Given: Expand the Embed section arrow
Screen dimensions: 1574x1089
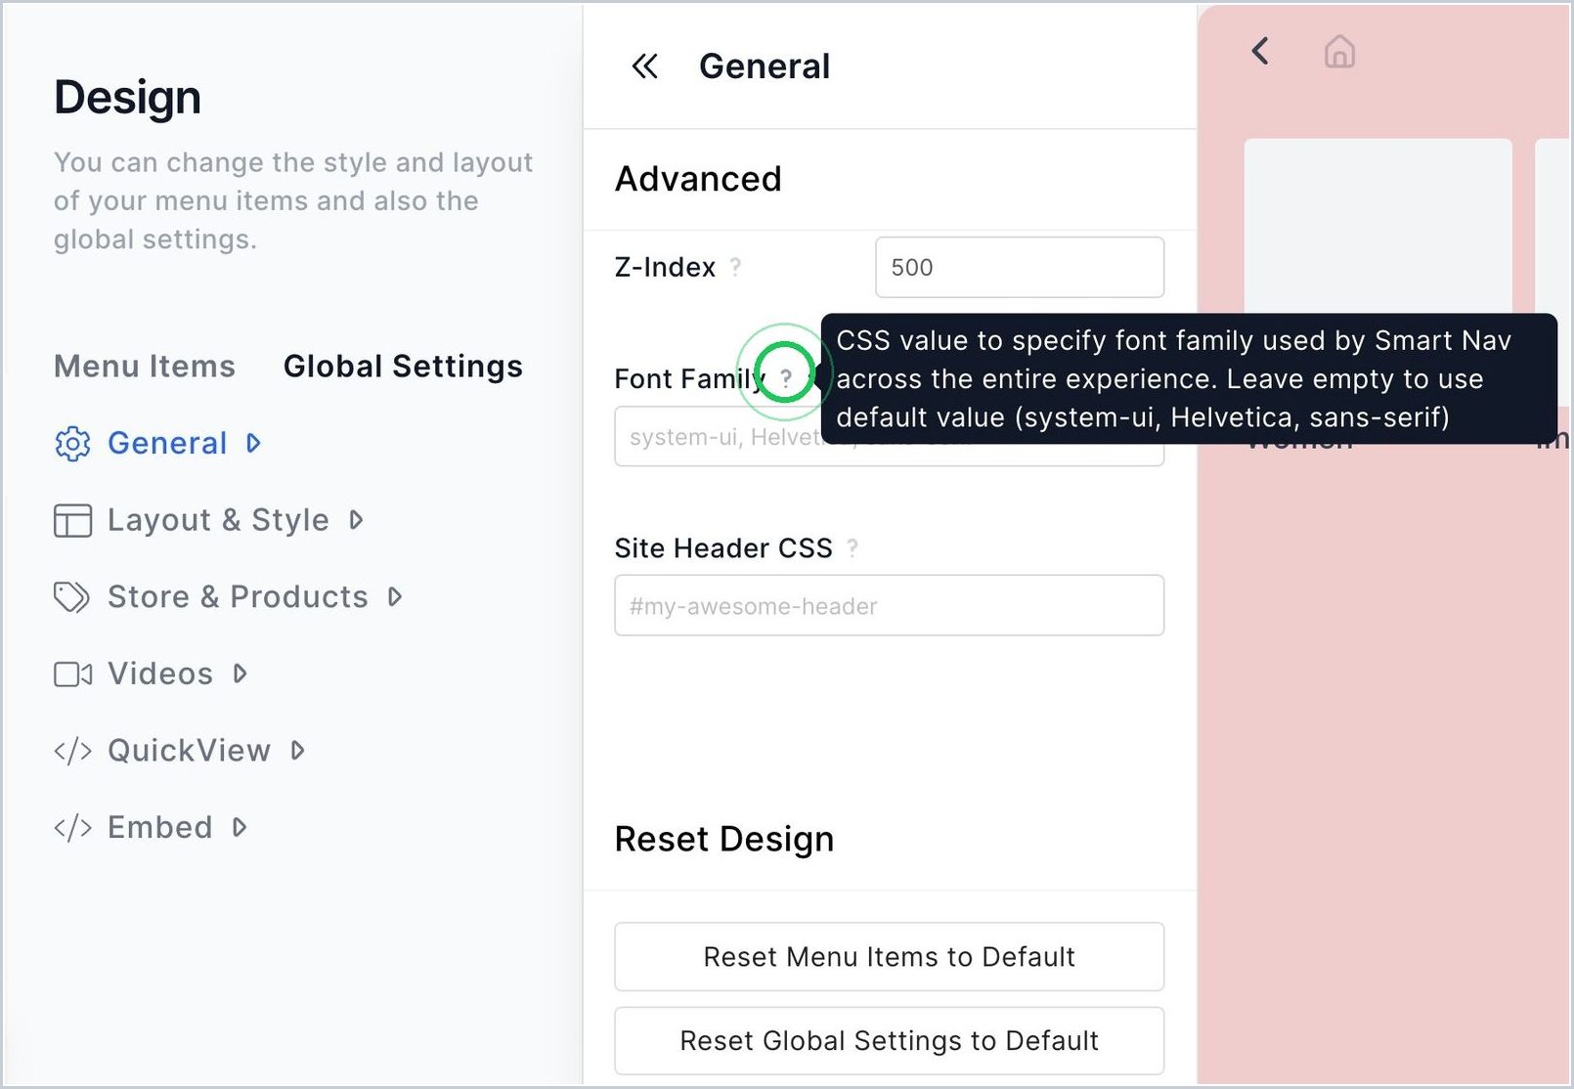Looking at the screenshot, I should pyautogui.click(x=239, y=828).
